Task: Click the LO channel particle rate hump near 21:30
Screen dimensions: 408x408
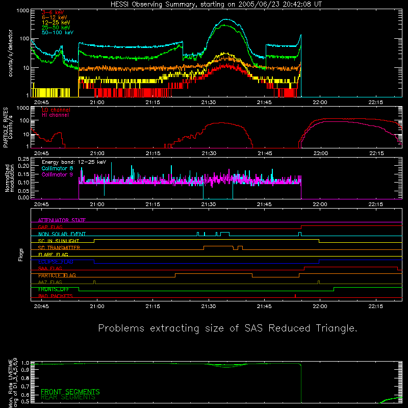Action: click(x=221, y=123)
